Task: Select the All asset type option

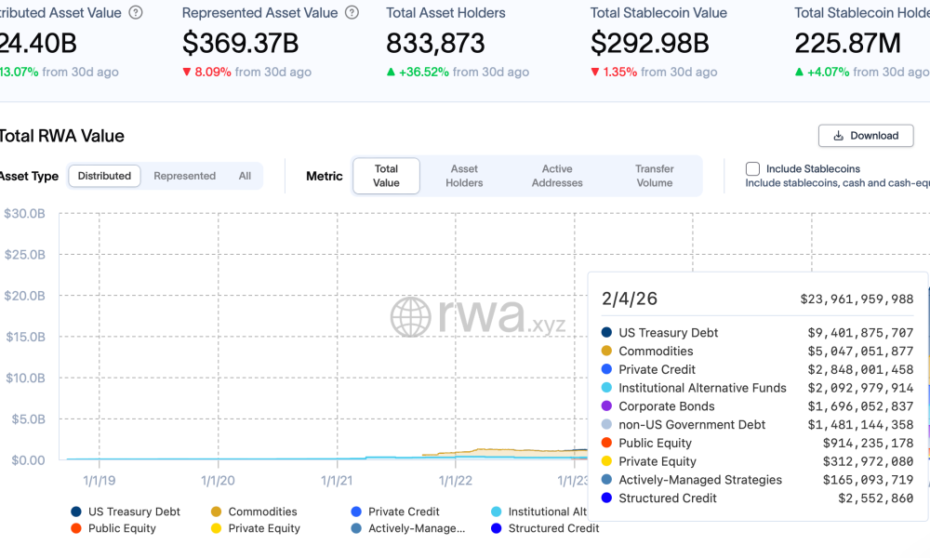Action: (245, 176)
